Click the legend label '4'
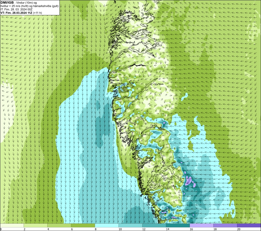Viewport: 261px width, 231px height. tap(48, 229)
